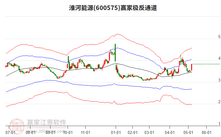
Task: Pick the 01-01 axis date
Action: (x=116, y=133)
